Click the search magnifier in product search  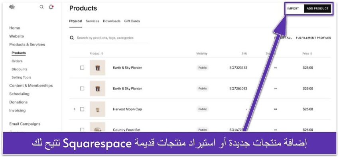pos(72,38)
